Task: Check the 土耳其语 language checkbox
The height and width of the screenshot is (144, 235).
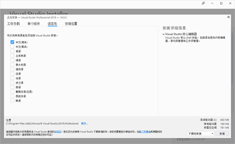Action: click(12, 56)
